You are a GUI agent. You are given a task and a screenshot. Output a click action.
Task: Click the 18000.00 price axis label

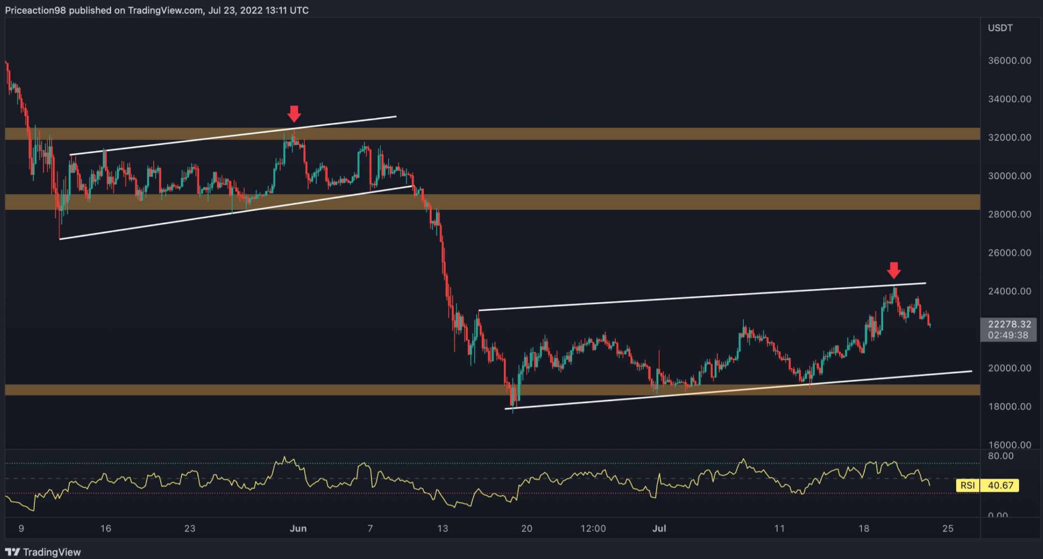point(1010,406)
